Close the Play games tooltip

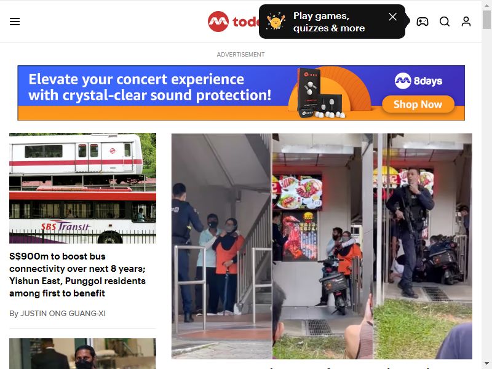pyautogui.click(x=392, y=17)
